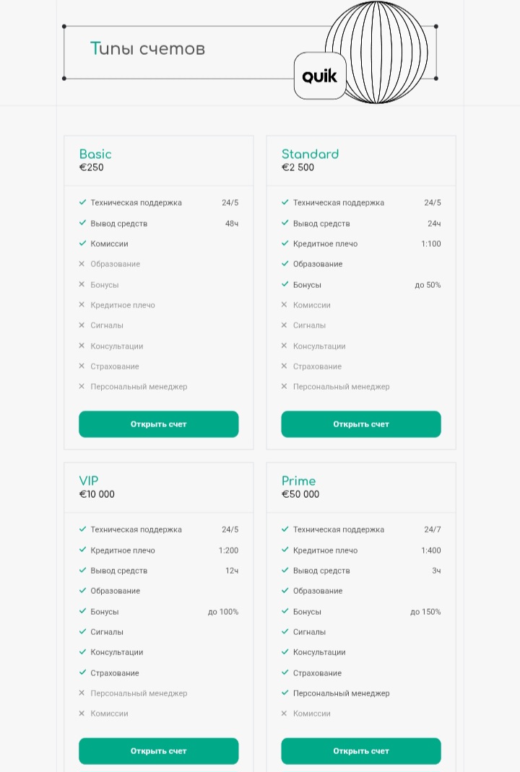The image size is (520, 772).
Task: Toggle checkmark next to Сигналы in VIP
Action: [x=82, y=631]
